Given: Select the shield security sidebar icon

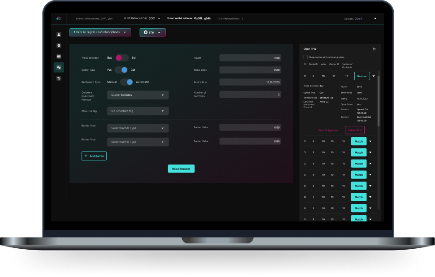Looking at the screenshot, I should click(58, 45).
